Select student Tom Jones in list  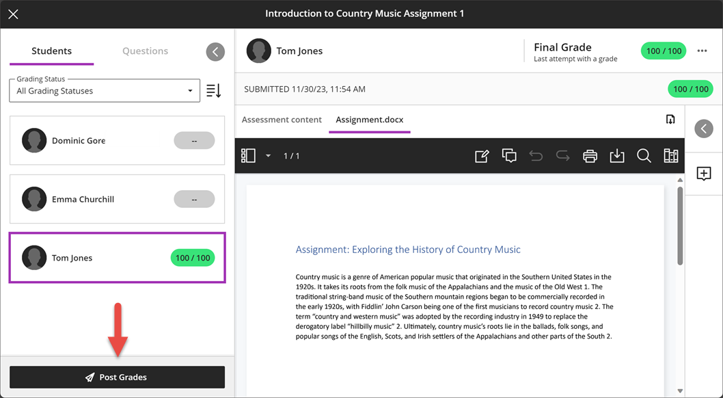117,257
